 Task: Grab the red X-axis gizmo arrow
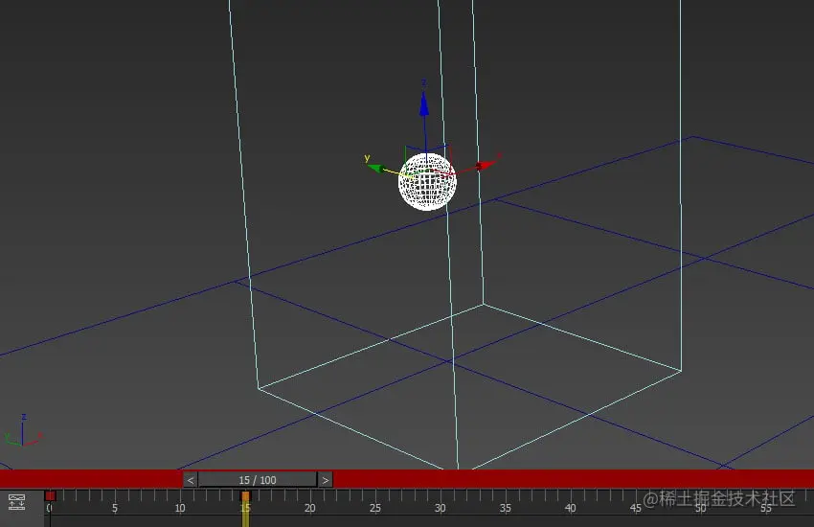486,165
